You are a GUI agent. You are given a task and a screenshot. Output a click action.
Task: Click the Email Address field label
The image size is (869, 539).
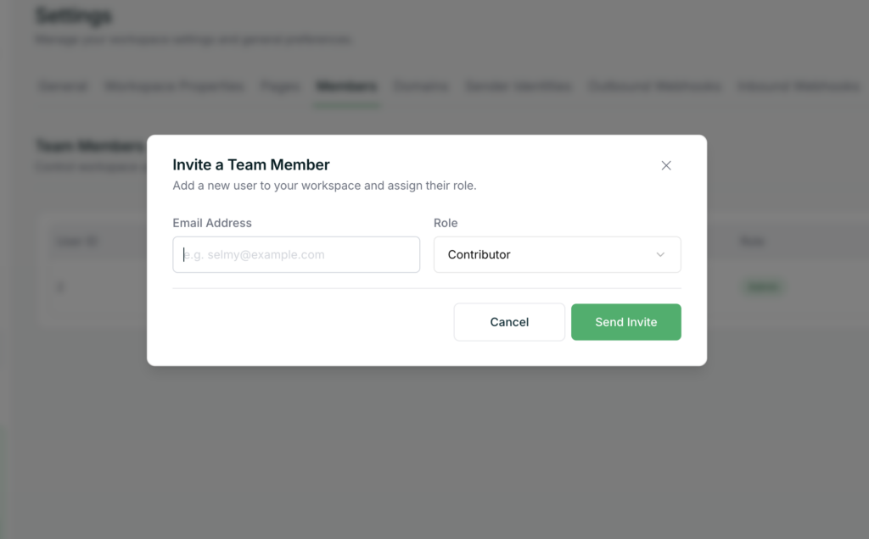tap(212, 223)
